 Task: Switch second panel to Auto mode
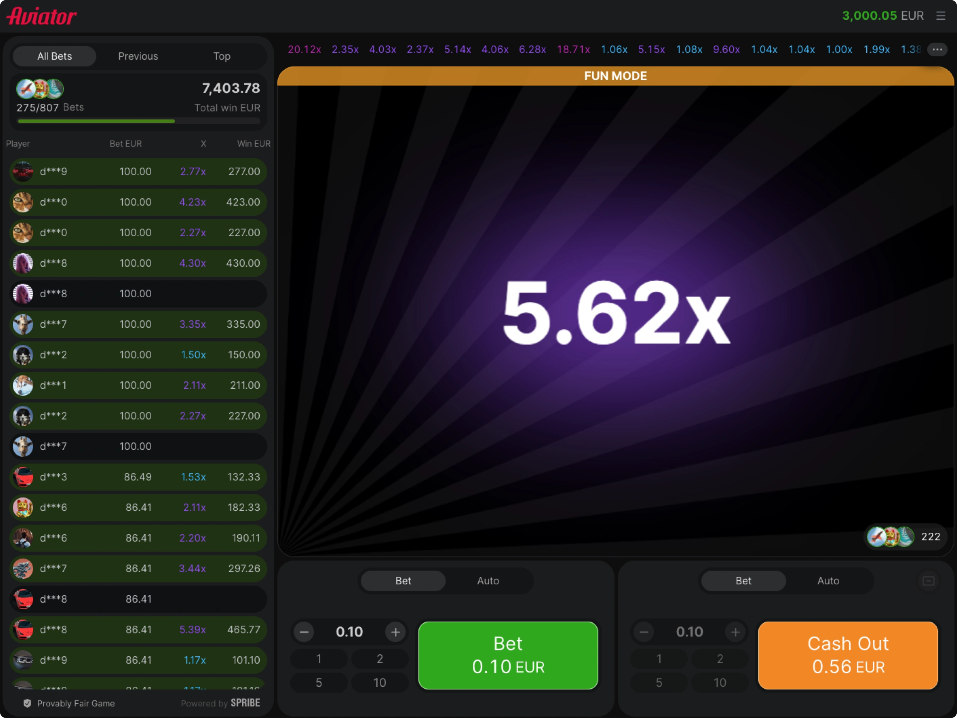(x=828, y=581)
